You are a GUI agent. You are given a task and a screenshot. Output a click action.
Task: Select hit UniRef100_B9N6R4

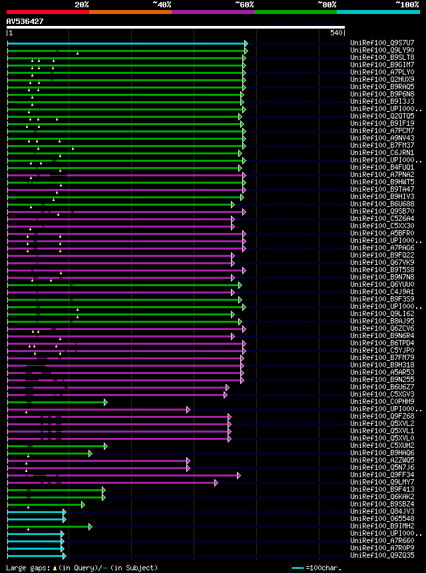pyautogui.click(x=383, y=336)
